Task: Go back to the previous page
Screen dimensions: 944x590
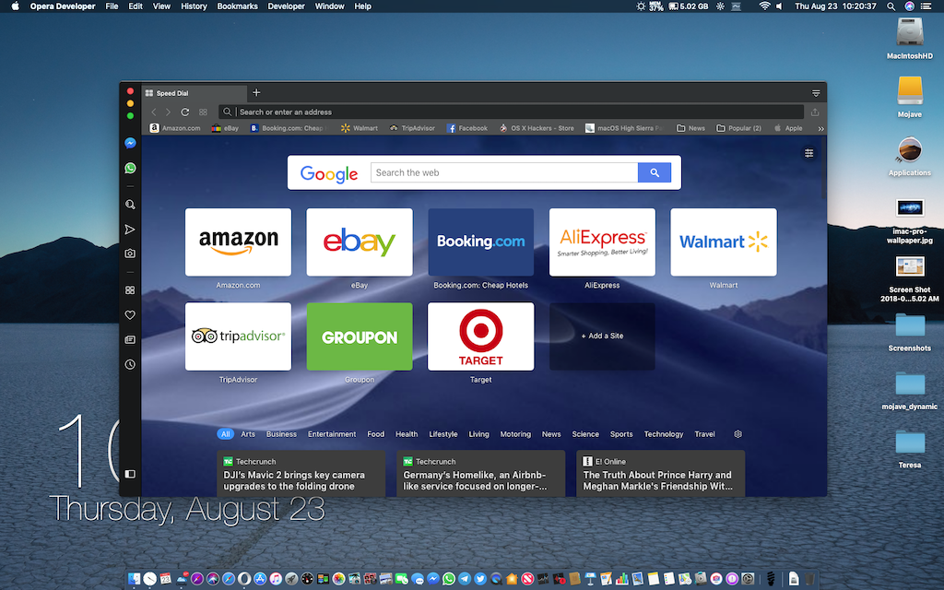Action: coord(154,112)
